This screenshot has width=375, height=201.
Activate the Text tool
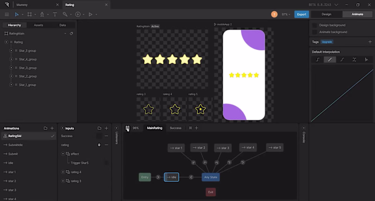[55, 15]
